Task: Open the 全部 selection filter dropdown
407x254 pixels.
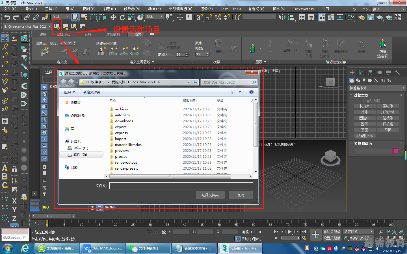Action: [61, 16]
